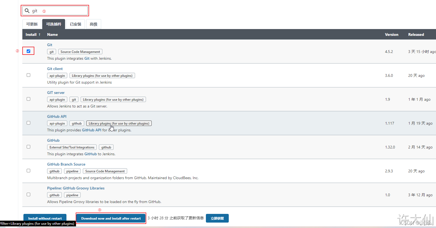This screenshot has height=228, width=436.
Task: Click Source Code Management tag under GitHub Branch Source
Action: pos(105,171)
